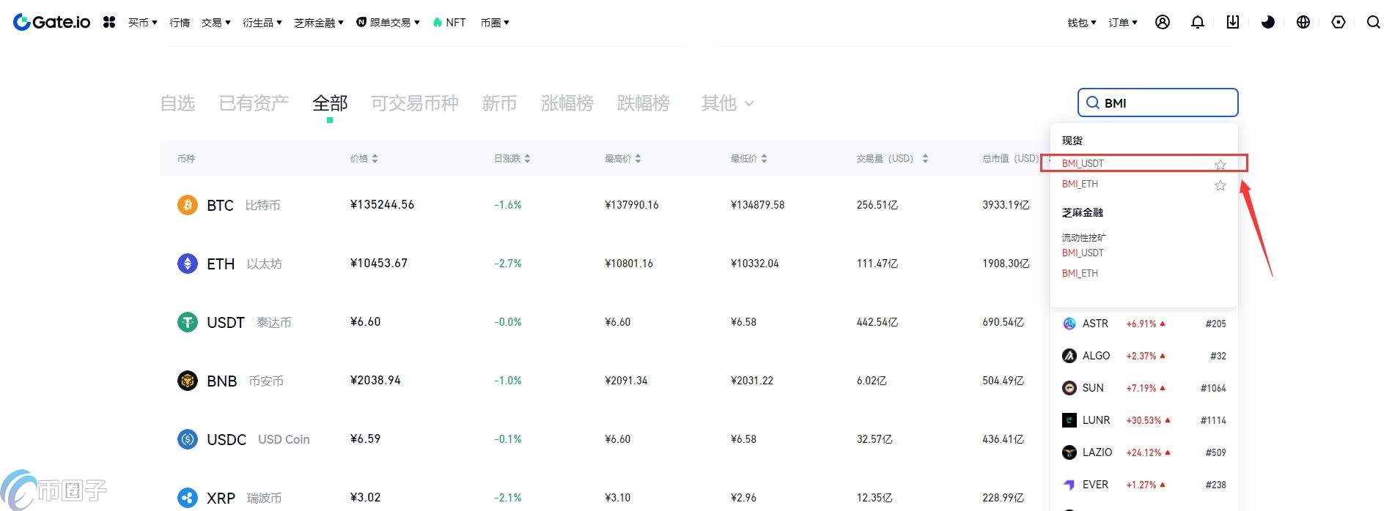Sort table by 最高价 column
The height and width of the screenshot is (511, 1392).
622,158
